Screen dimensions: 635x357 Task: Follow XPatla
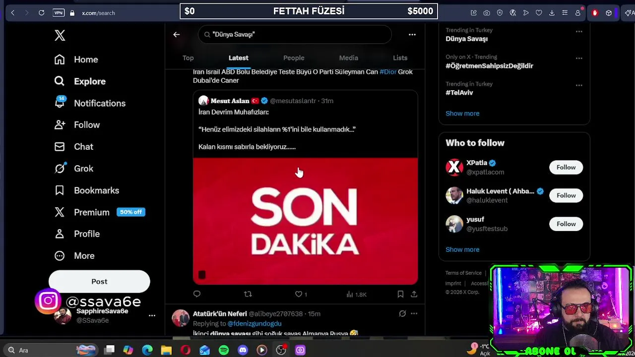pos(566,167)
